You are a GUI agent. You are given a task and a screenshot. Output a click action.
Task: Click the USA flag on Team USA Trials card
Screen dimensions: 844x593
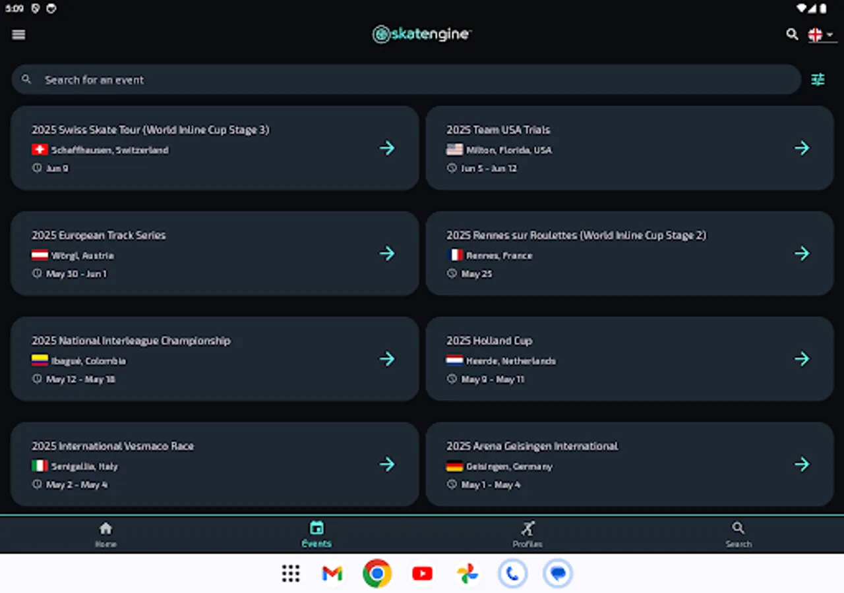pyautogui.click(x=455, y=150)
